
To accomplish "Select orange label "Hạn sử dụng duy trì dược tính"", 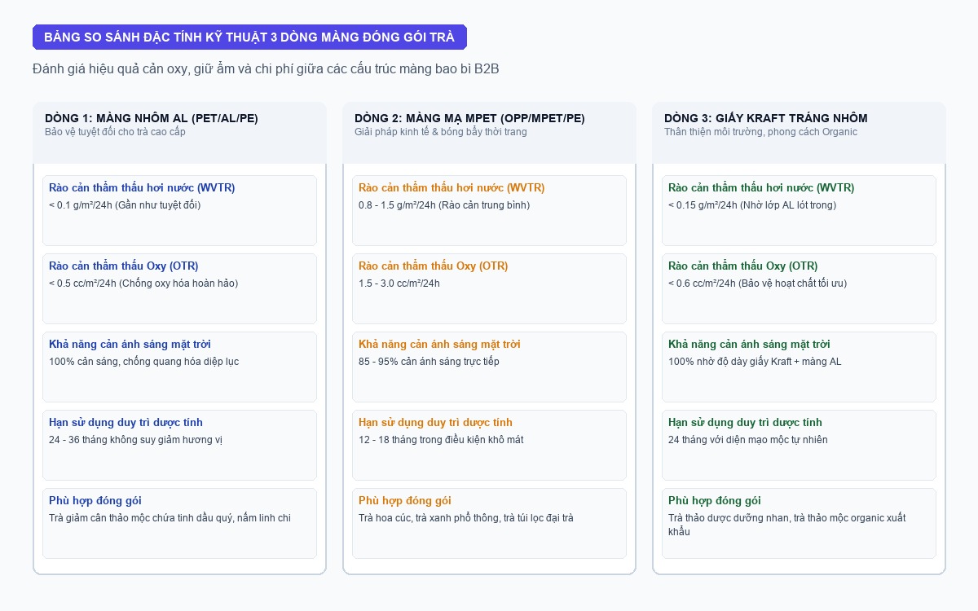I will [x=435, y=422].
